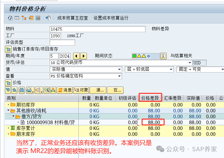224x158 pixels.
Task: Click the 期初库存 folder icon
Action: (13, 105)
